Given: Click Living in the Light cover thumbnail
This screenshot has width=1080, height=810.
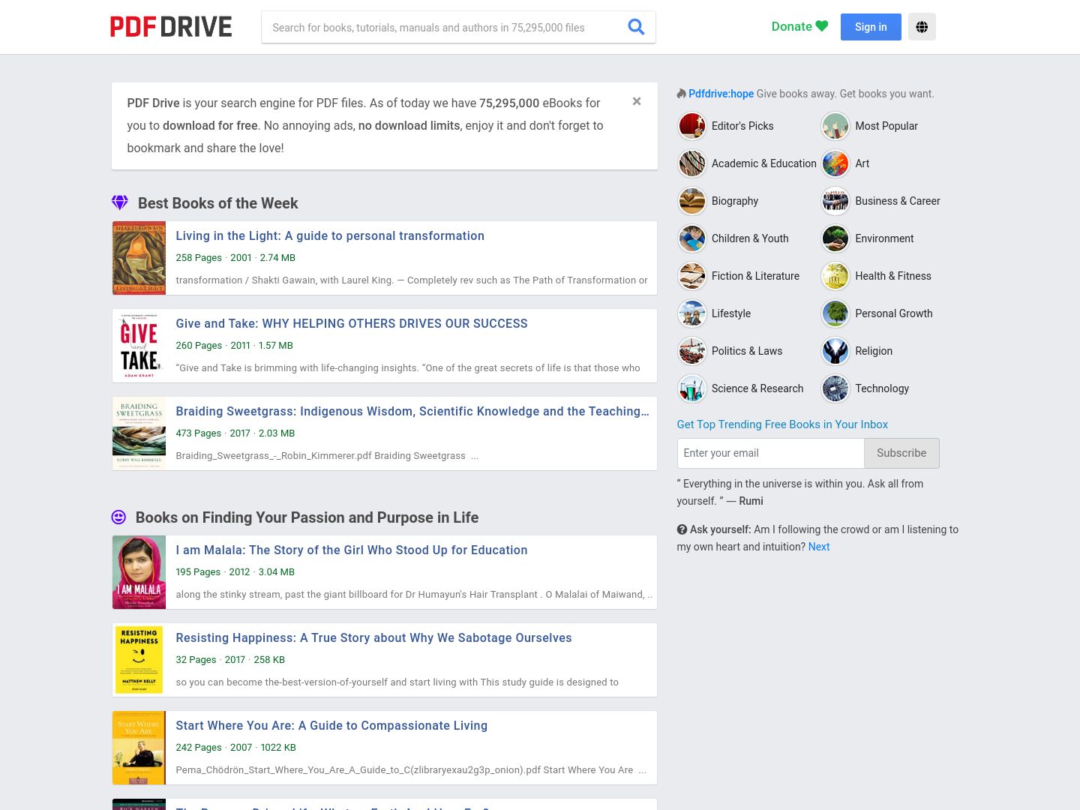Looking at the screenshot, I should [x=139, y=258].
